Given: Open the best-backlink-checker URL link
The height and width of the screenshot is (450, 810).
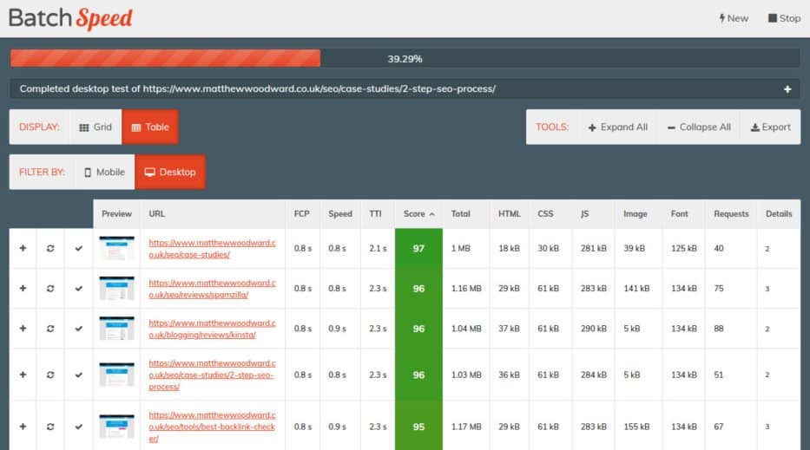Looking at the screenshot, I should click(212, 427).
